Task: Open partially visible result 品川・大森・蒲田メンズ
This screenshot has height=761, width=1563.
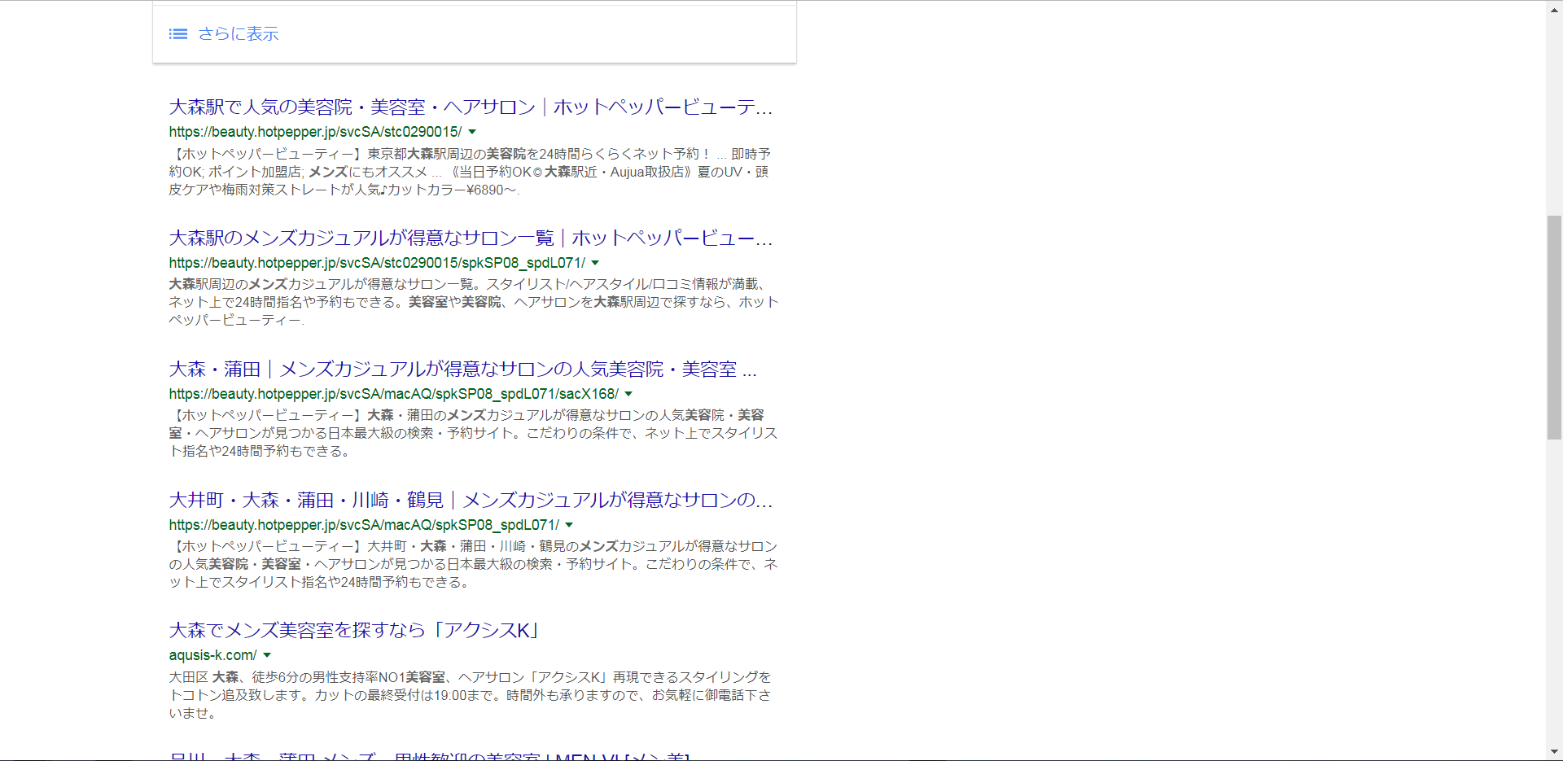Action: pos(429,756)
